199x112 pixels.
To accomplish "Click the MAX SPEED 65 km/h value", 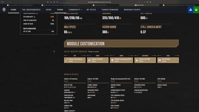I will tap(68, 32).
